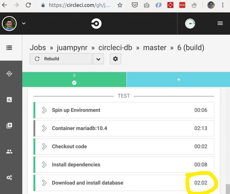Click the Jobs breadcrumb link
Screen dimensions: 230x194
(x=38, y=48)
